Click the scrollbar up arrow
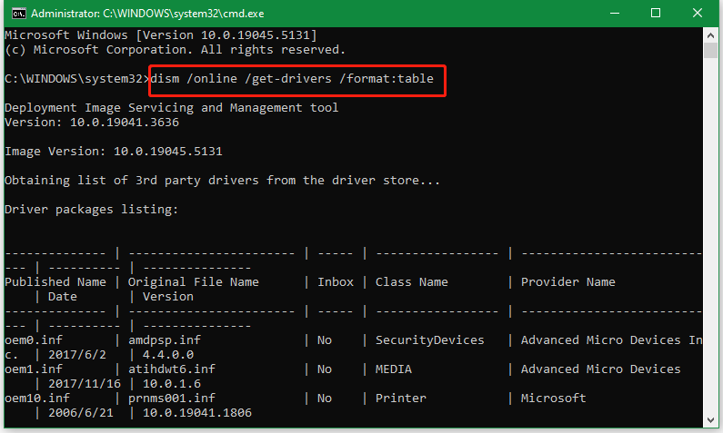 (x=713, y=34)
